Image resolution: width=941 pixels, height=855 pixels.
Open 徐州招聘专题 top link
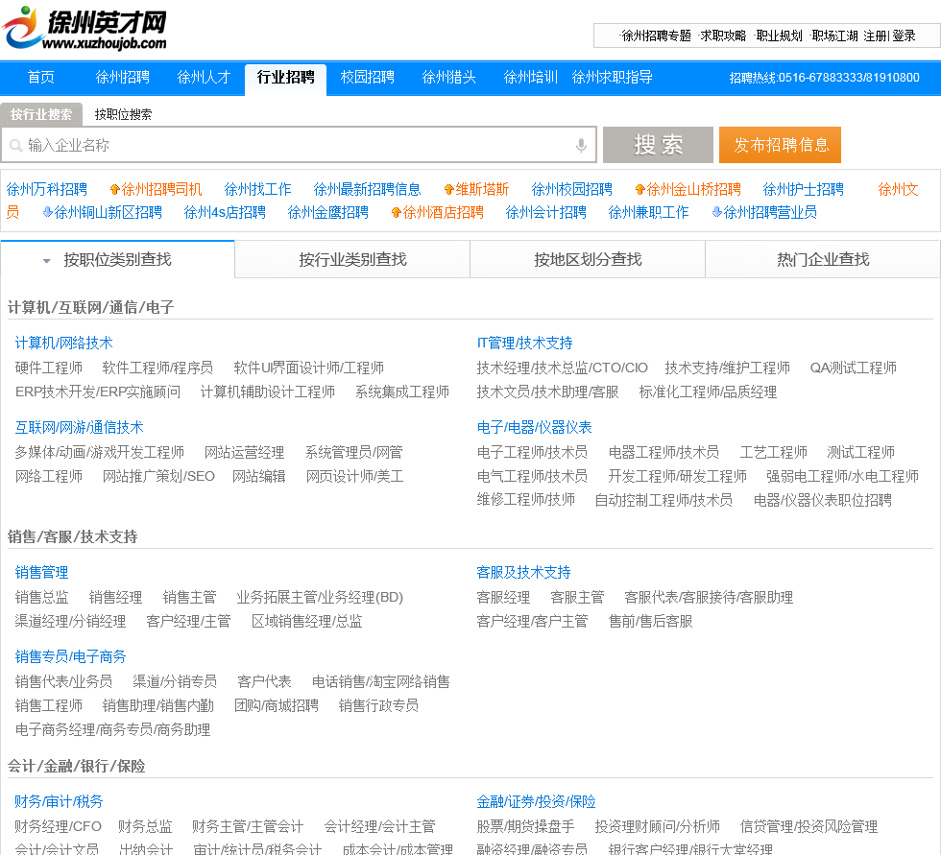tap(656, 36)
